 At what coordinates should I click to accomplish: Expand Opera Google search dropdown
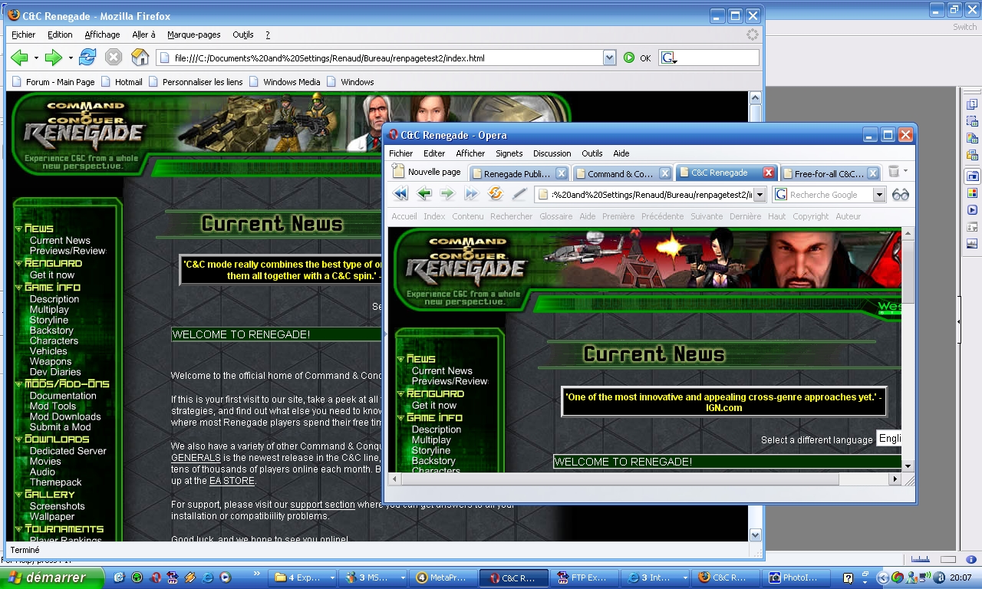(879, 195)
